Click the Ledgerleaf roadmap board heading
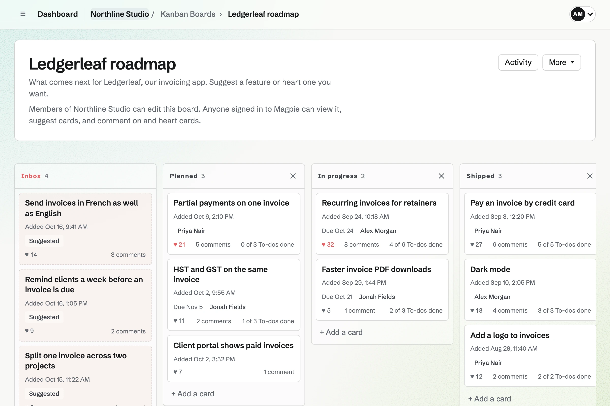The image size is (610, 406). coord(102,64)
